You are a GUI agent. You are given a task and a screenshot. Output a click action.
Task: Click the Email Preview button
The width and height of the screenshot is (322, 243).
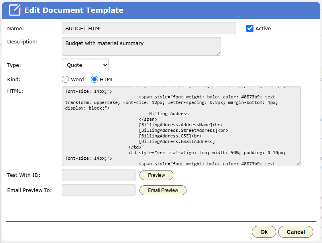click(163, 190)
